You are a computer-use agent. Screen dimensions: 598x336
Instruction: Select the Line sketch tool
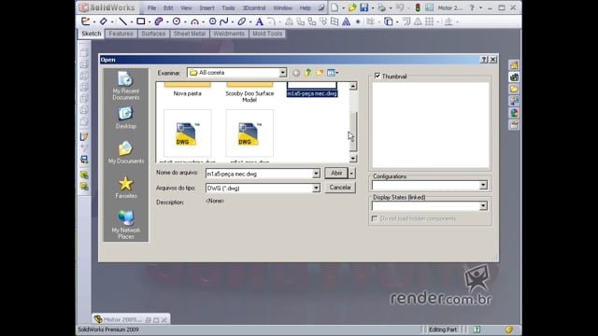[122, 21]
